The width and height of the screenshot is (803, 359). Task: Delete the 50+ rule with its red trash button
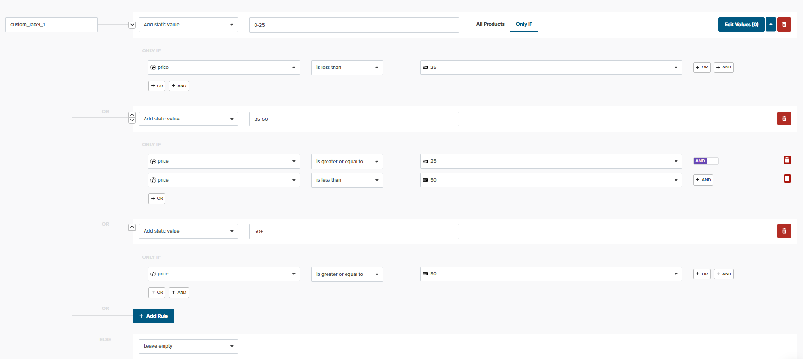pyautogui.click(x=784, y=231)
